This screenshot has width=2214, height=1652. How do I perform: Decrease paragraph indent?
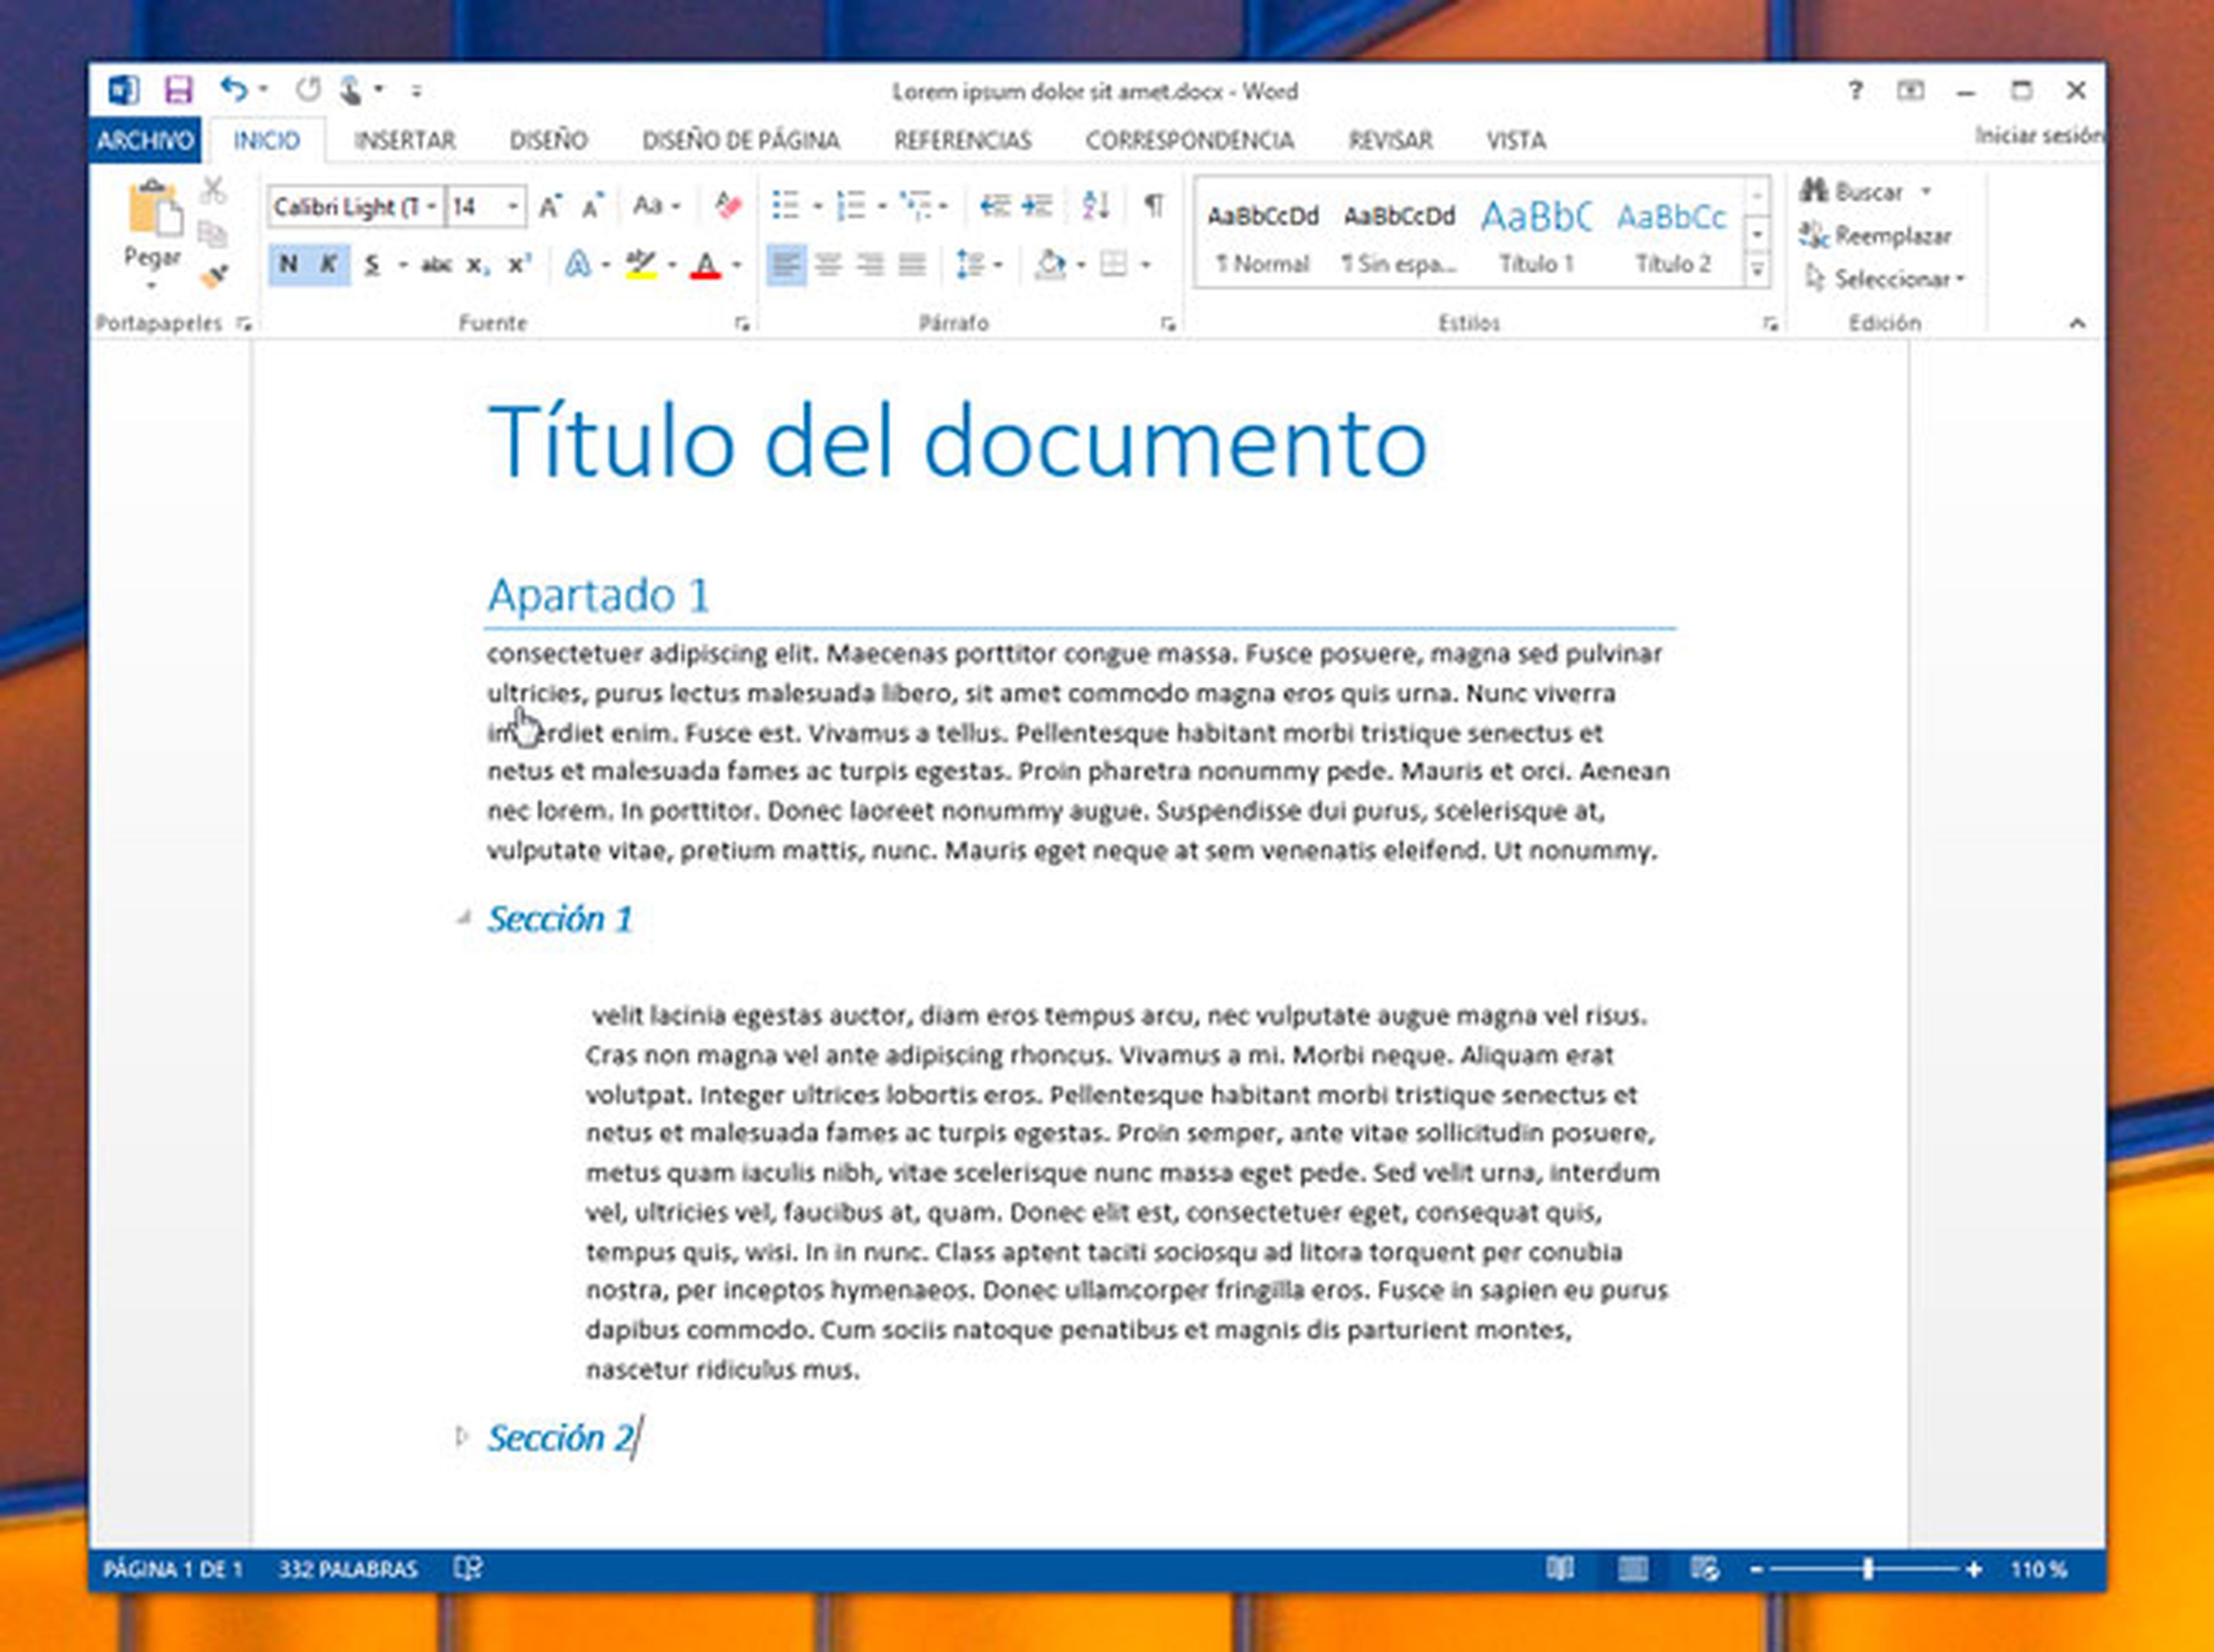994,206
